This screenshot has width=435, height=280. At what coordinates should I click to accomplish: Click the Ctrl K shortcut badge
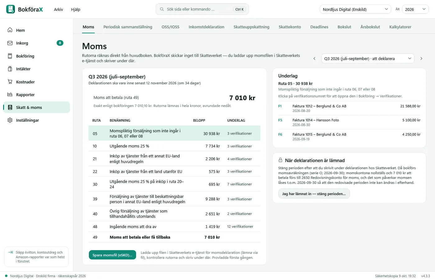coord(239,9)
